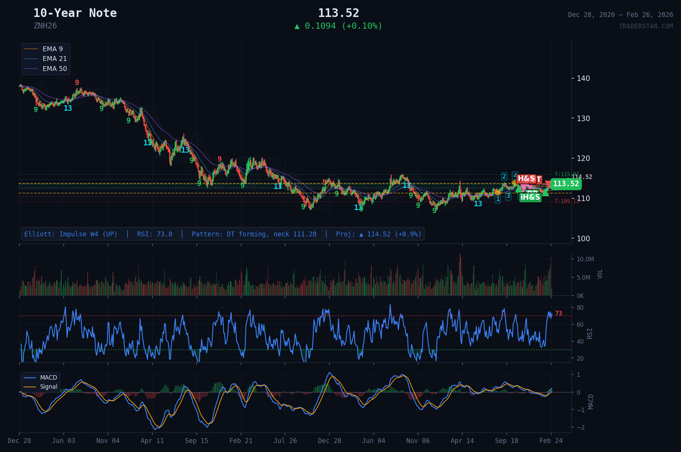Viewport: 681px width, 452px height.
Task: Click the TRADERSTAN.COM watermark link
Action: pyautogui.click(x=646, y=26)
